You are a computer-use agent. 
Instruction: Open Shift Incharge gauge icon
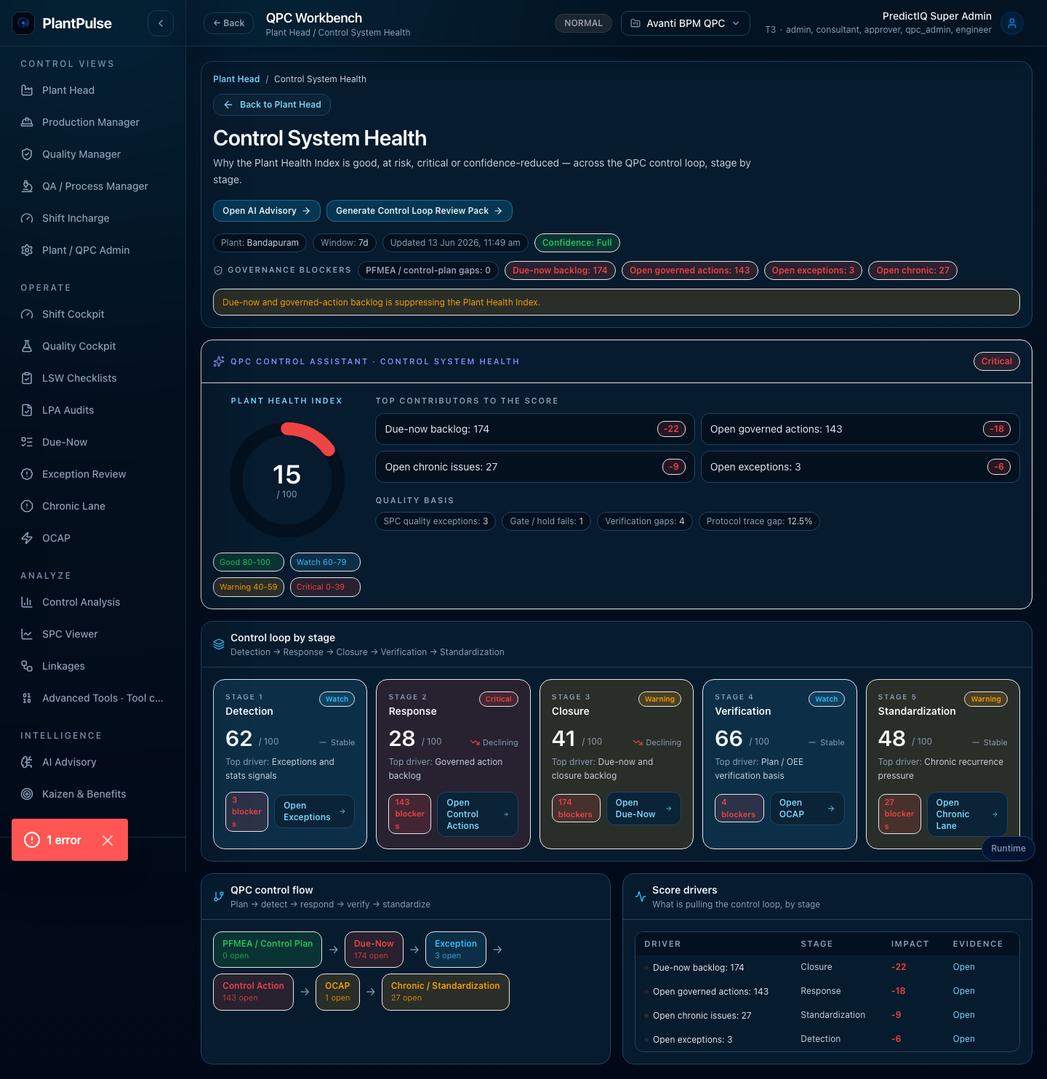pyautogui.click(x=27, y=218)
